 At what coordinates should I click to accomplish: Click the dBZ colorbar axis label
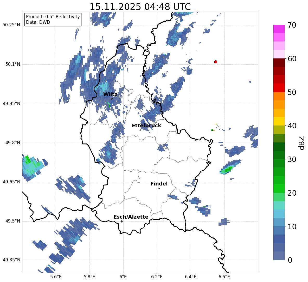point(302,143)
